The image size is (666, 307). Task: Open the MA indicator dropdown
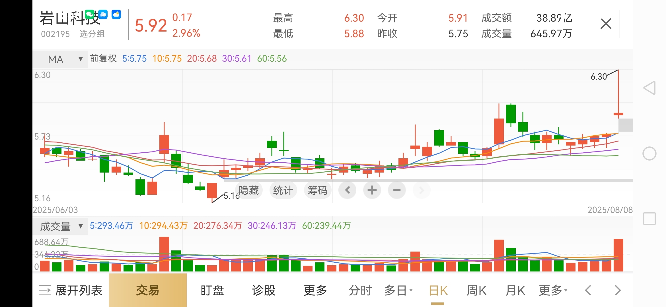[60, 59]
